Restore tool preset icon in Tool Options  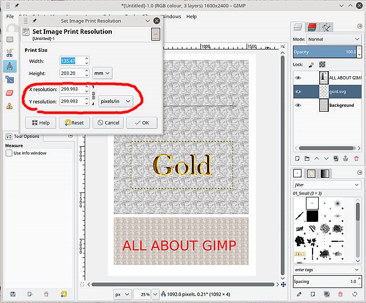[x=29, y=294]
